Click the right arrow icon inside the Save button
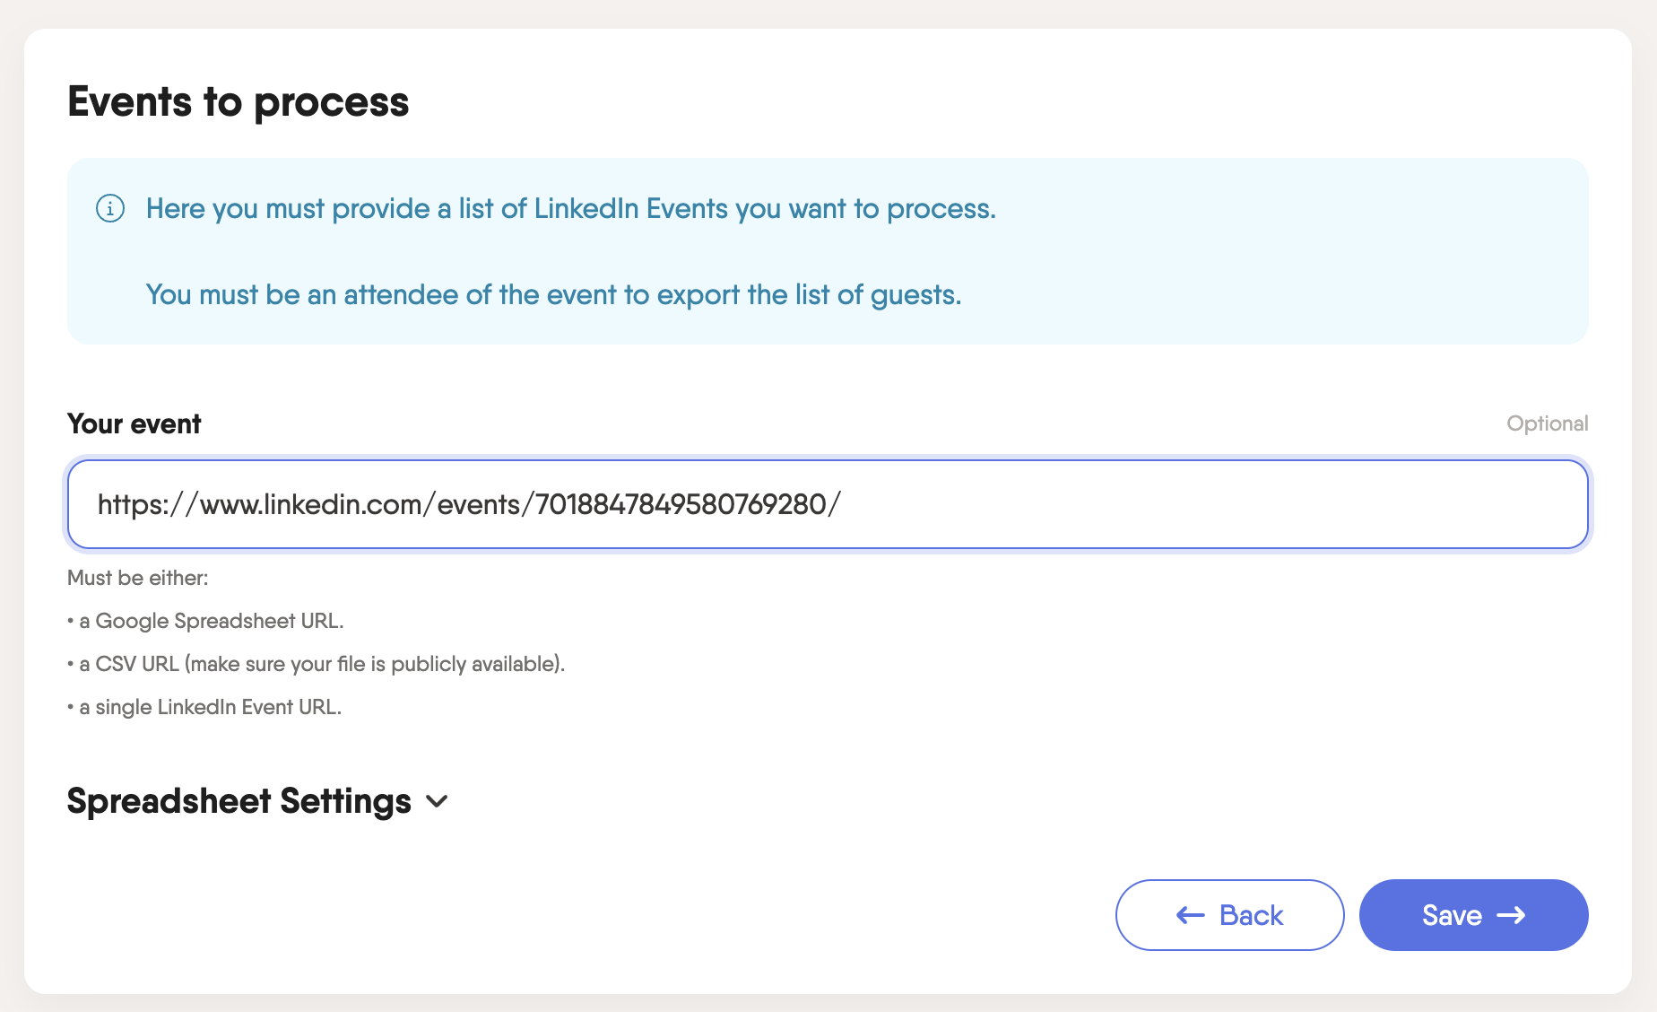This screenshot has height=1012, width=1657. (1514, 915)
